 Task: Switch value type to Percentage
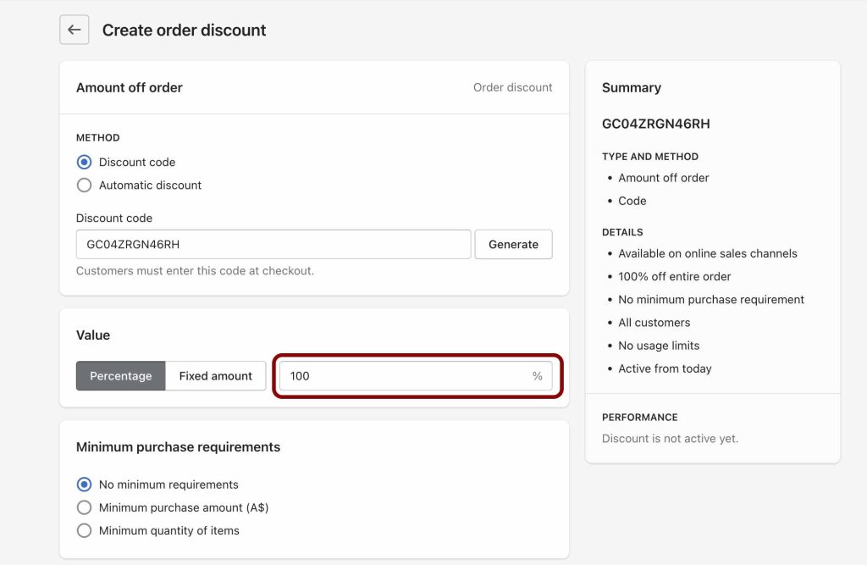120,375
